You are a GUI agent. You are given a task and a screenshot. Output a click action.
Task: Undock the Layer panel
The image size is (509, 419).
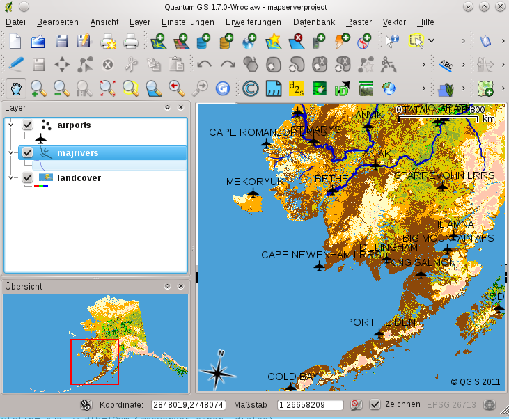(168, 107)
